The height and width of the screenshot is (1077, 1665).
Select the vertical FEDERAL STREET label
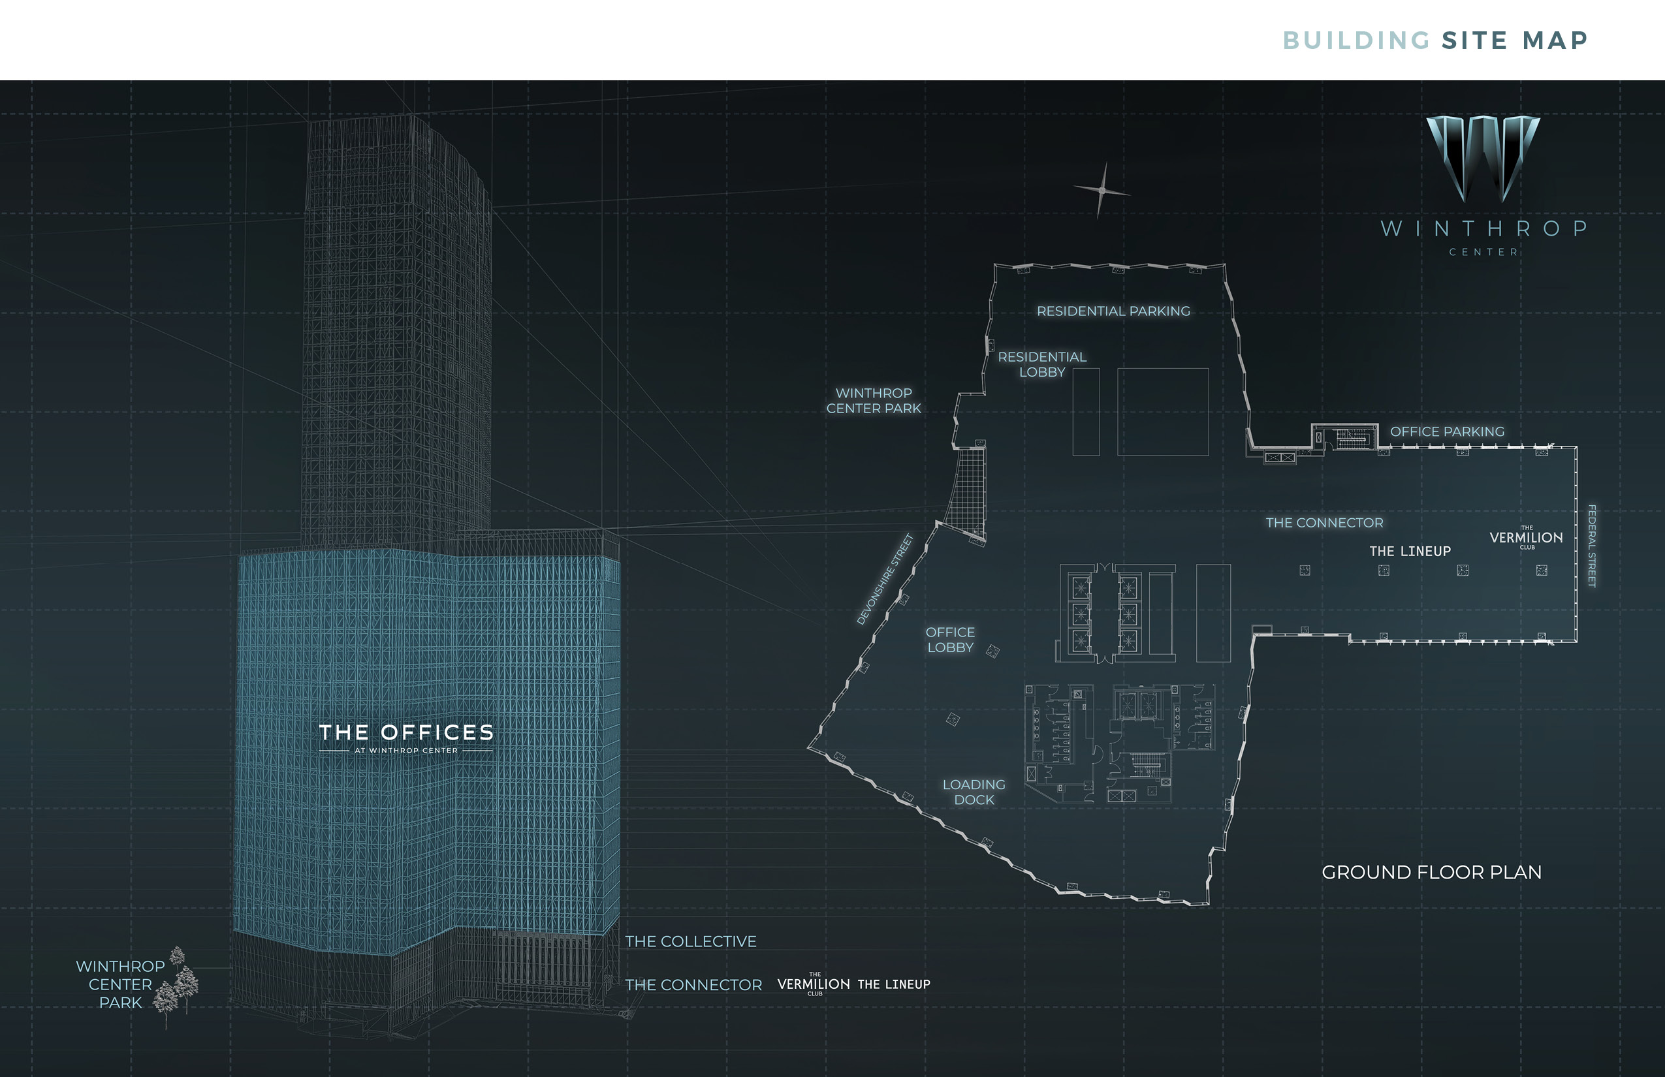pyautogui.click(x=1592, y=546)
